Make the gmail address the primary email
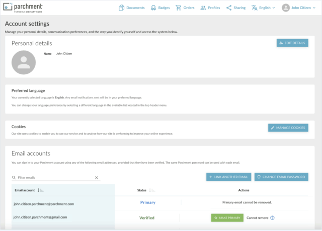 (x=227, y=217)
